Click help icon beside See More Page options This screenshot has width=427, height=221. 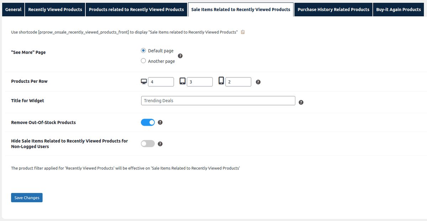(x=180, y=56)
